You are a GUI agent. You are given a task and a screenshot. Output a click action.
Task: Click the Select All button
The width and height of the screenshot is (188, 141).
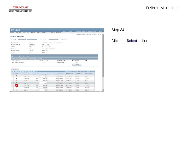(15, 69)
